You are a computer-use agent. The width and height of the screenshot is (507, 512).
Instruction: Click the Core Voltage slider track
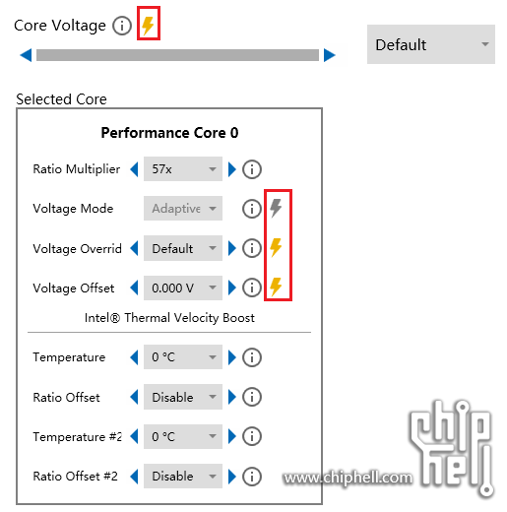(x=177, y=55)
